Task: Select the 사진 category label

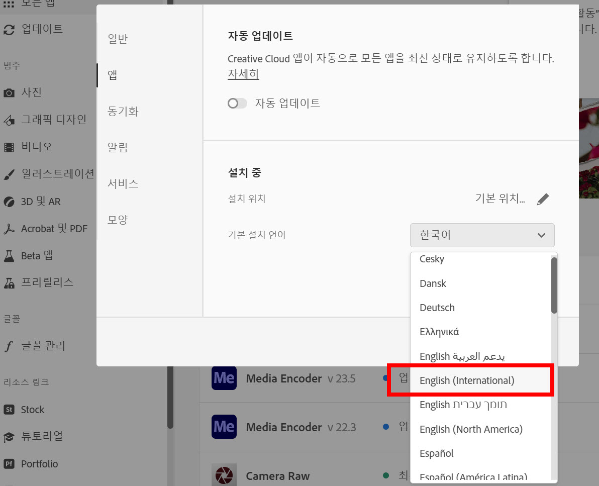Action: click(x=31, y=92)
